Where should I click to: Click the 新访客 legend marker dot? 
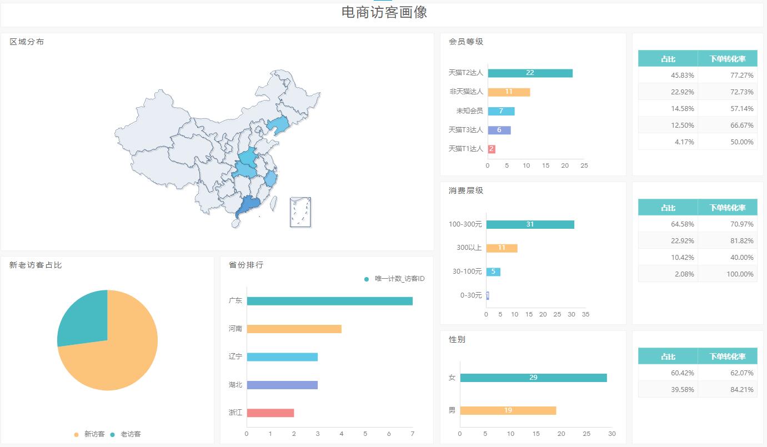click(x=76, y=434)
